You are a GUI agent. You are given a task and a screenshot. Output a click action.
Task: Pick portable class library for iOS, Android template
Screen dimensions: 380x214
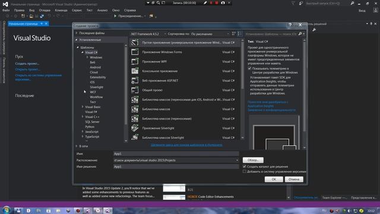click(x=185, y=99)
